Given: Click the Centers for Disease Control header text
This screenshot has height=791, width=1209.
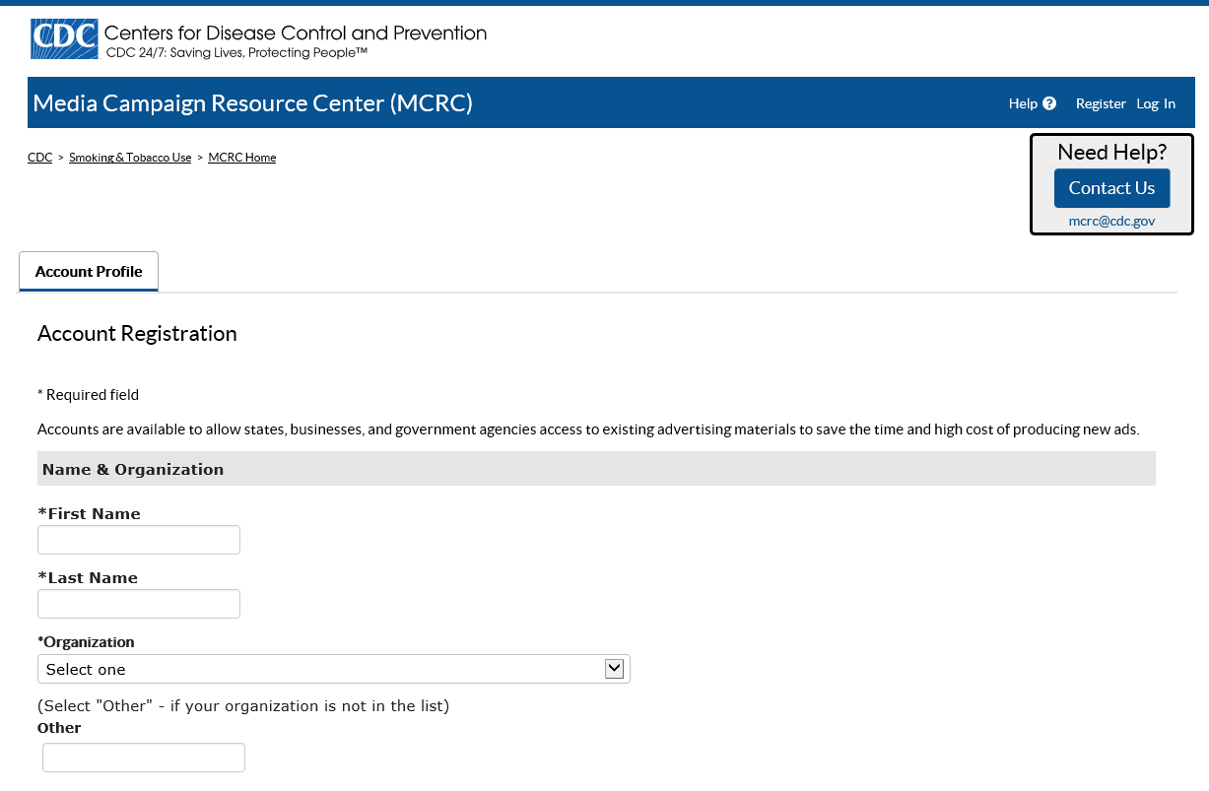Looking at the screenshot, I should click(296, 33).
